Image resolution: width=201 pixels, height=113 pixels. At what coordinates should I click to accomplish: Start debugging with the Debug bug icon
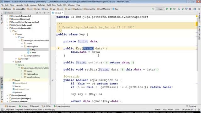[x=171, y=9]
